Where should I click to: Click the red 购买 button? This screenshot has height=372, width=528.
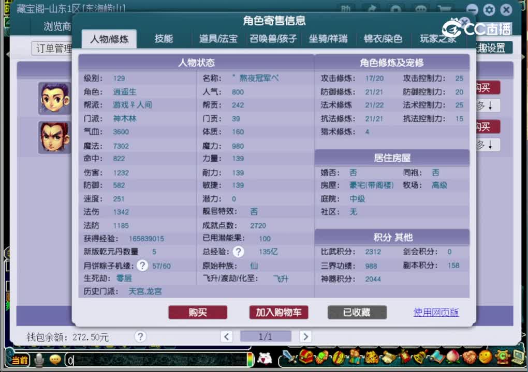(198, 312)
